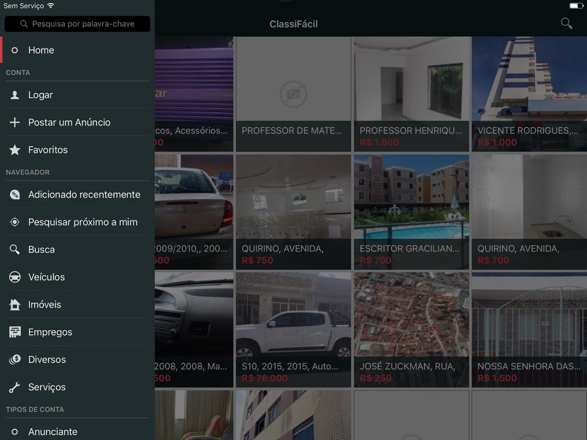Screen dimensions: 587x440
Task: Browse the Veículos category
Action: (77, 277)
